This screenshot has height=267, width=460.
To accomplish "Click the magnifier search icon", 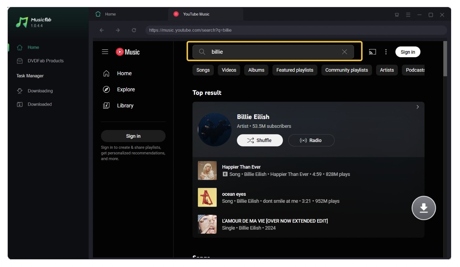I will [x=202, y=52].
